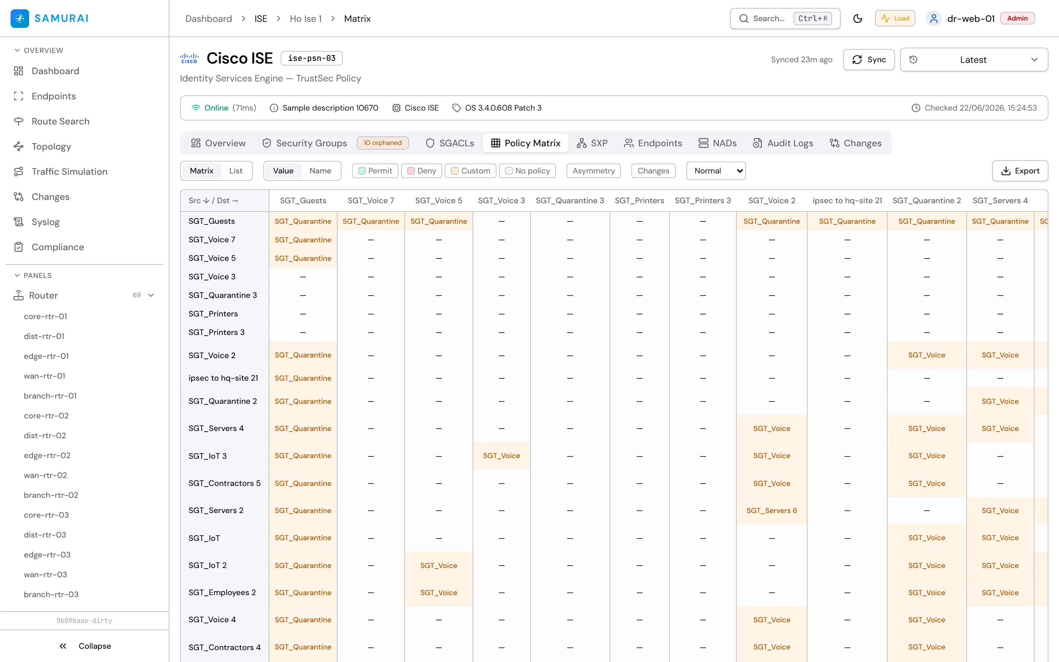Click the clock icon beside Checked timestamp
The image size is (1059, 662).
click(x=916, y=108)
